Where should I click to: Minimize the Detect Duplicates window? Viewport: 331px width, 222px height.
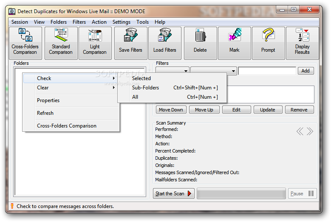pos(282,10)
